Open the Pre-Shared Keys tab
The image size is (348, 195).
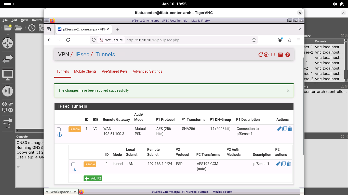[115, 71]
